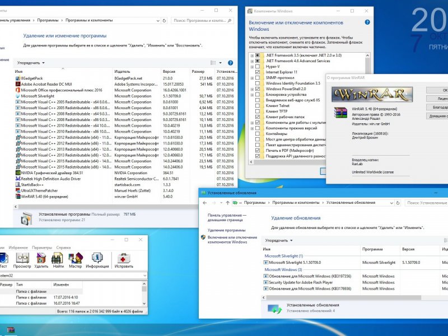Enable Клиент Telnet checkbox
The image size is (448, 336).
tap(258, 106)
